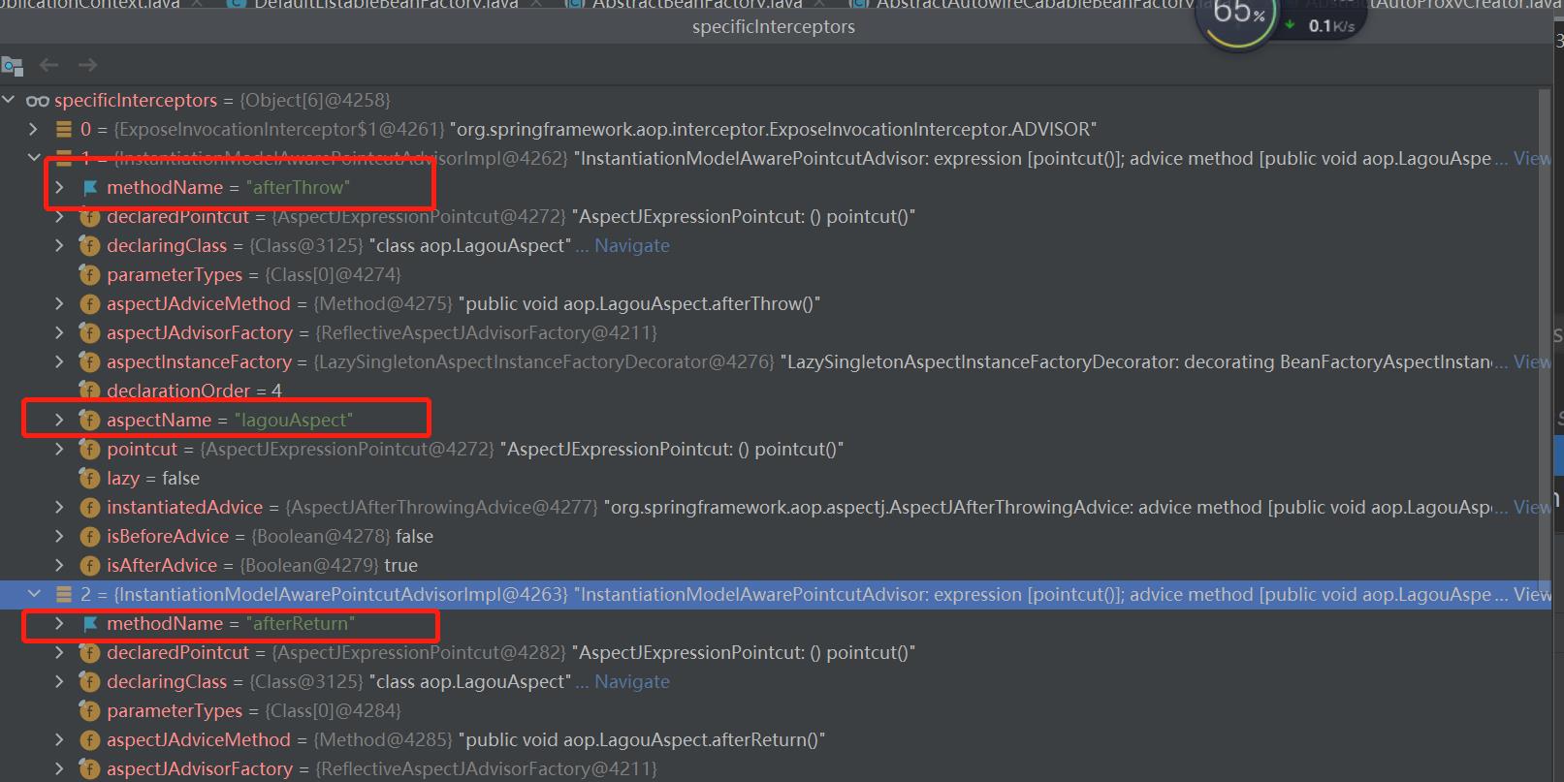The image size is (1564, 782).
Task: Select the declarationOrder = 4 row
Action: tap(776, 391)
